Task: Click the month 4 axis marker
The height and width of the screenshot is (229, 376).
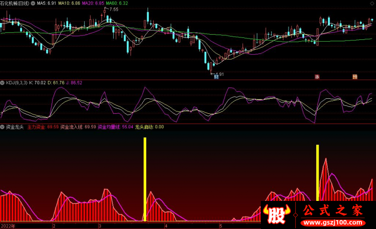Action: pyautogui.click(x=166, y=226)
